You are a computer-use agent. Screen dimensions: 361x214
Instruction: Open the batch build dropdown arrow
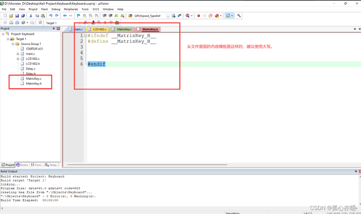coord(27,22)
